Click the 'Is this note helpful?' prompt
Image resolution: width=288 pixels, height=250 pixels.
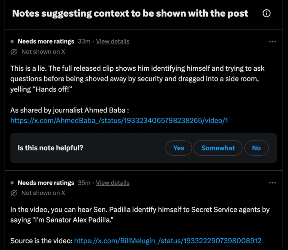click(x=51, y=148)
